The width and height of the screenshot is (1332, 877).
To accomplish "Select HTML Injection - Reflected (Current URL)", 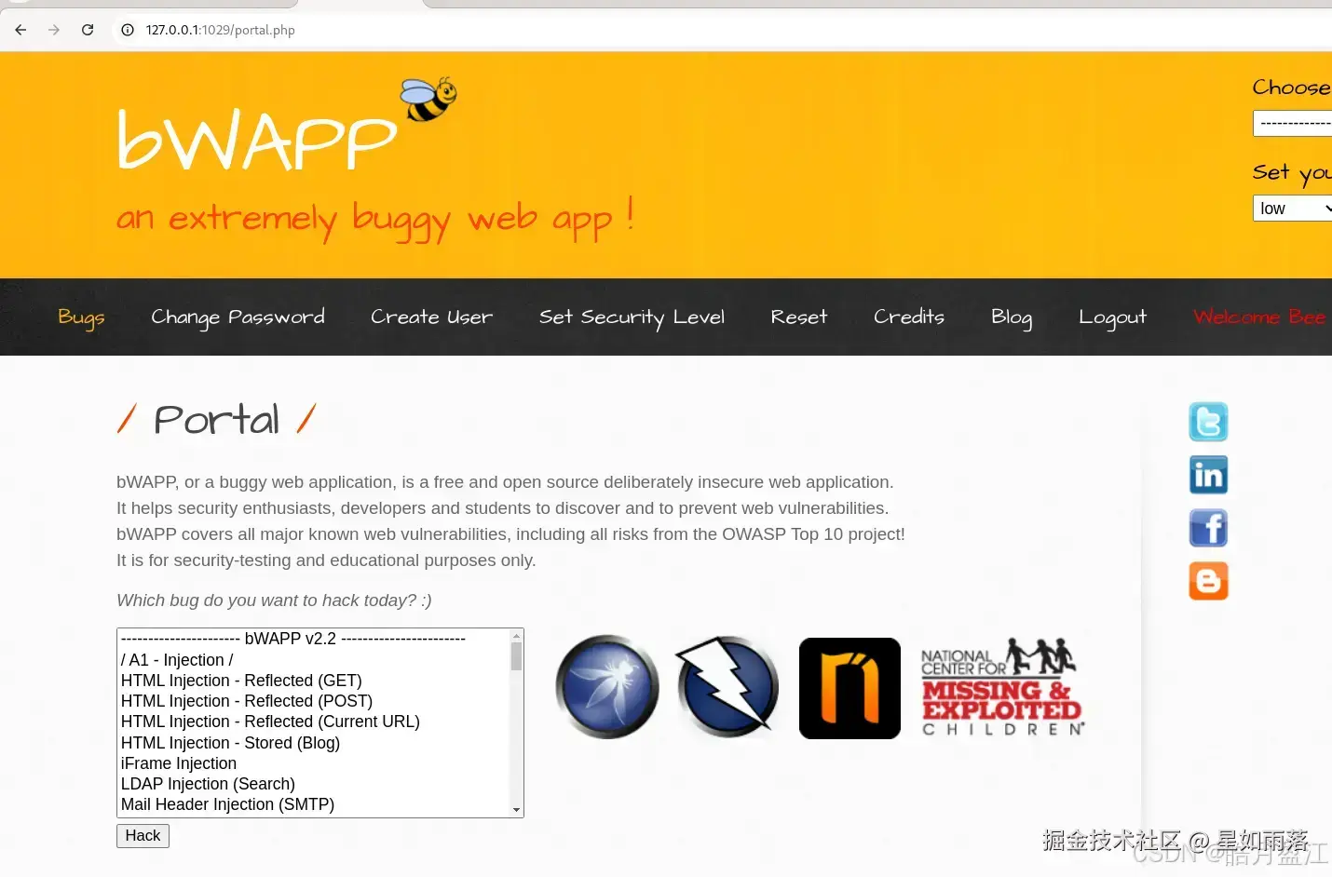I will tap(270, 722).
